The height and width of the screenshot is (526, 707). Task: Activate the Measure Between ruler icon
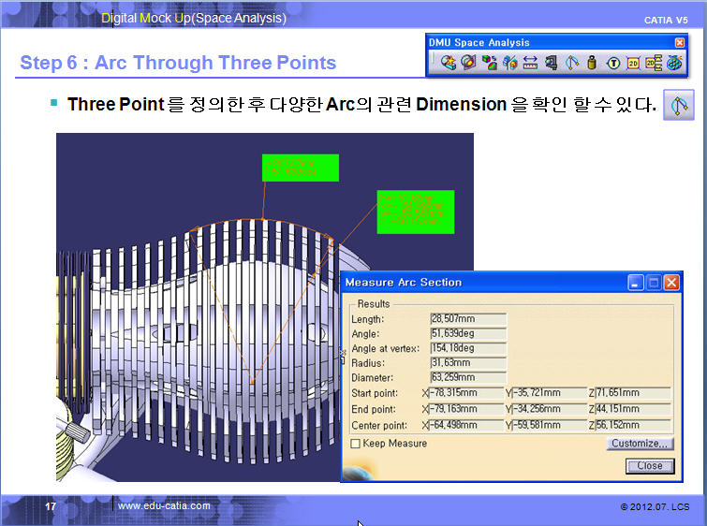pos(530,63)
